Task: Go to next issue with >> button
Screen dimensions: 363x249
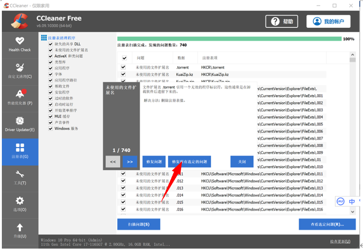Action: point(130,162)
